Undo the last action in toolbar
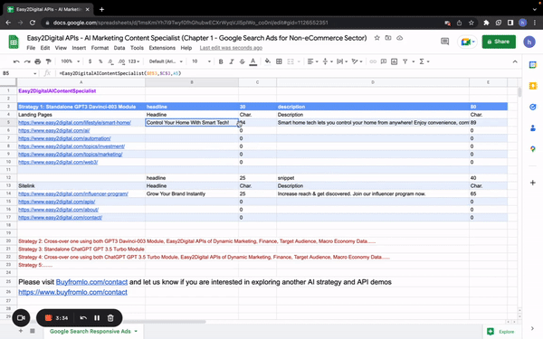543x339 pixels. [x=16, y=61]
